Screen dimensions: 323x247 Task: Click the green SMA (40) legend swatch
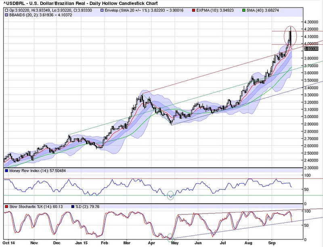pos(244,10)
